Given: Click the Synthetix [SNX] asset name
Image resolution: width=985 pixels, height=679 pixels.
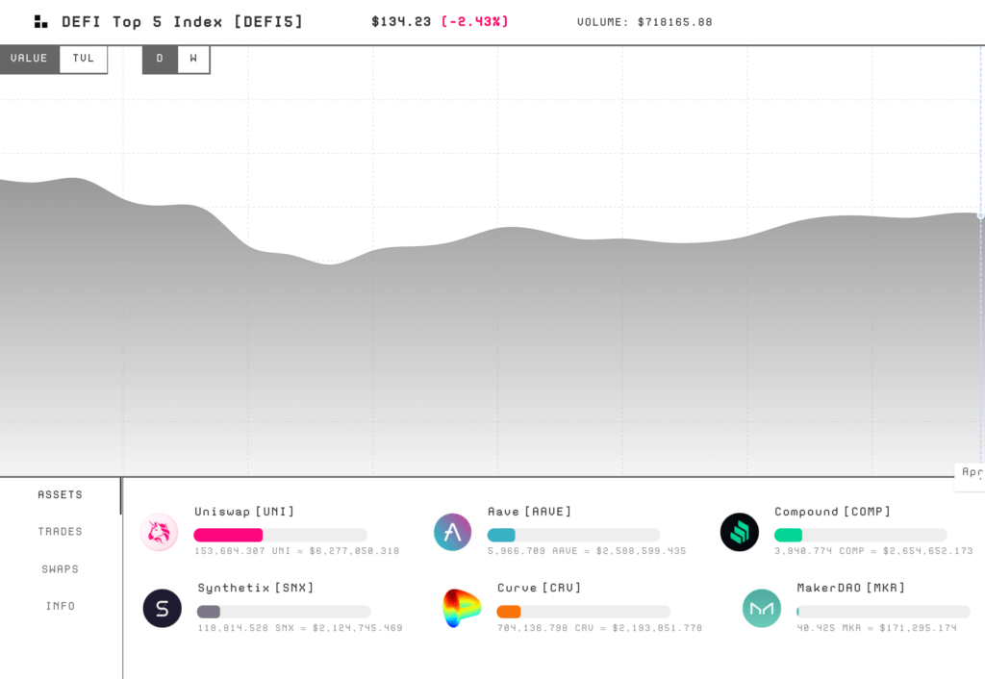Looking at the screenshot, I should (256, 588).
